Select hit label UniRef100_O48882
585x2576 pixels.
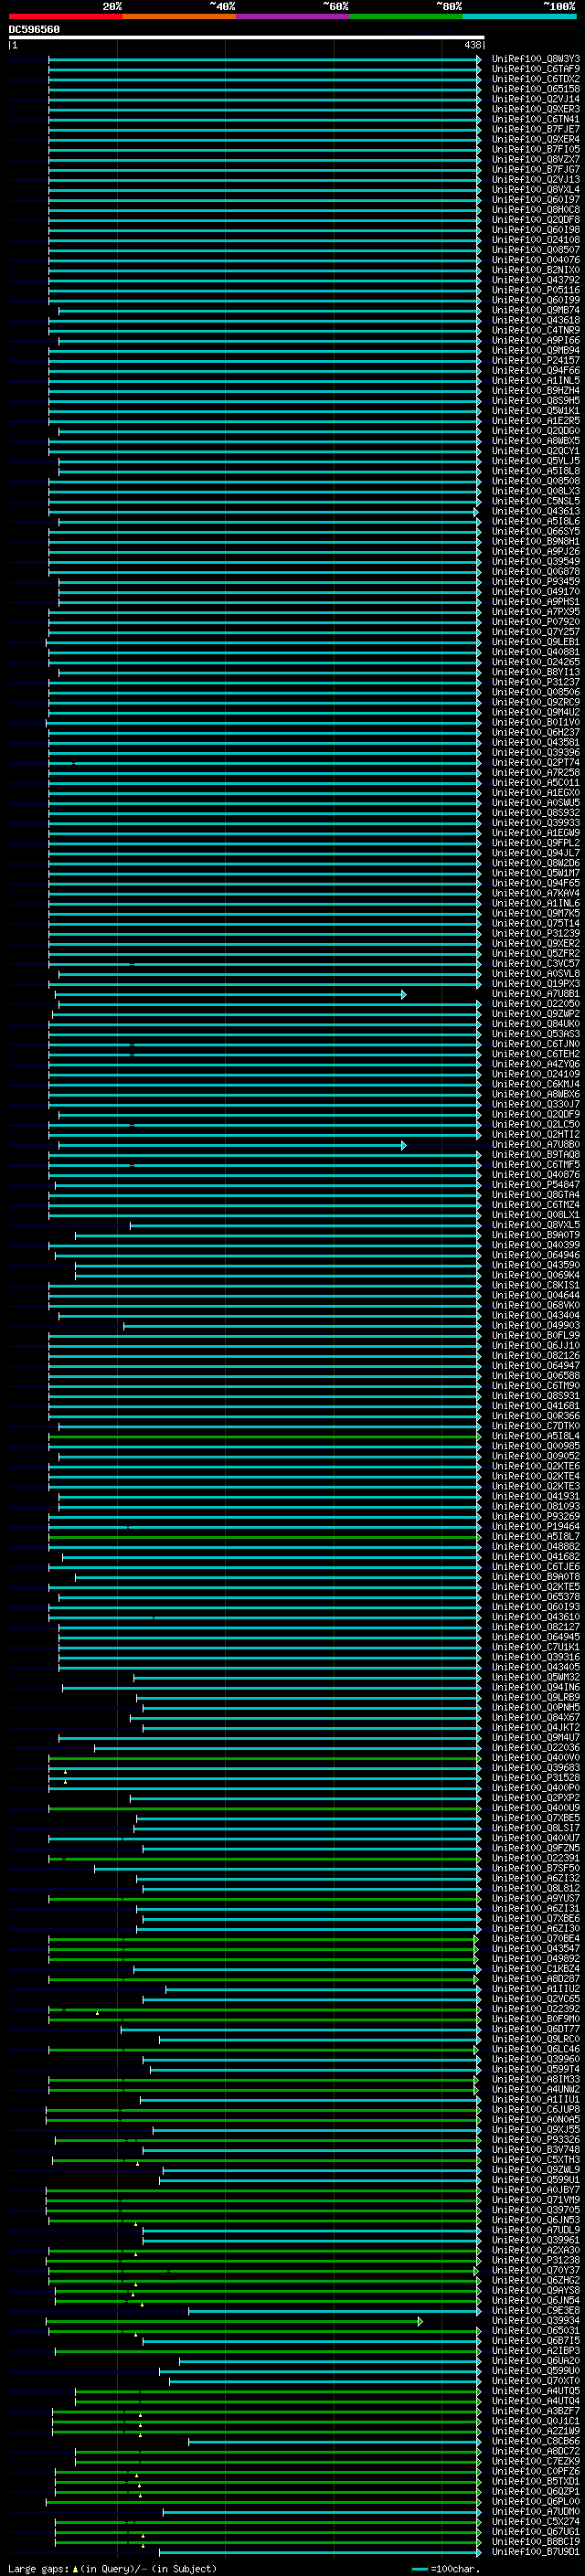click(536, 1546)
